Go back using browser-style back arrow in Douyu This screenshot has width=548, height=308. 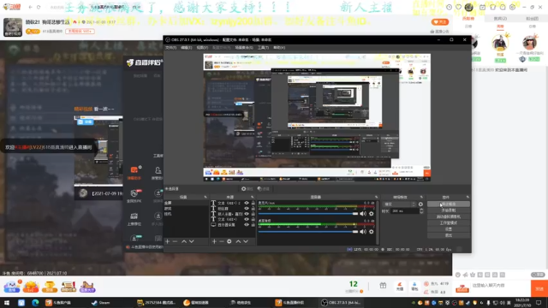pyautogui.click(x=31, y=7)
